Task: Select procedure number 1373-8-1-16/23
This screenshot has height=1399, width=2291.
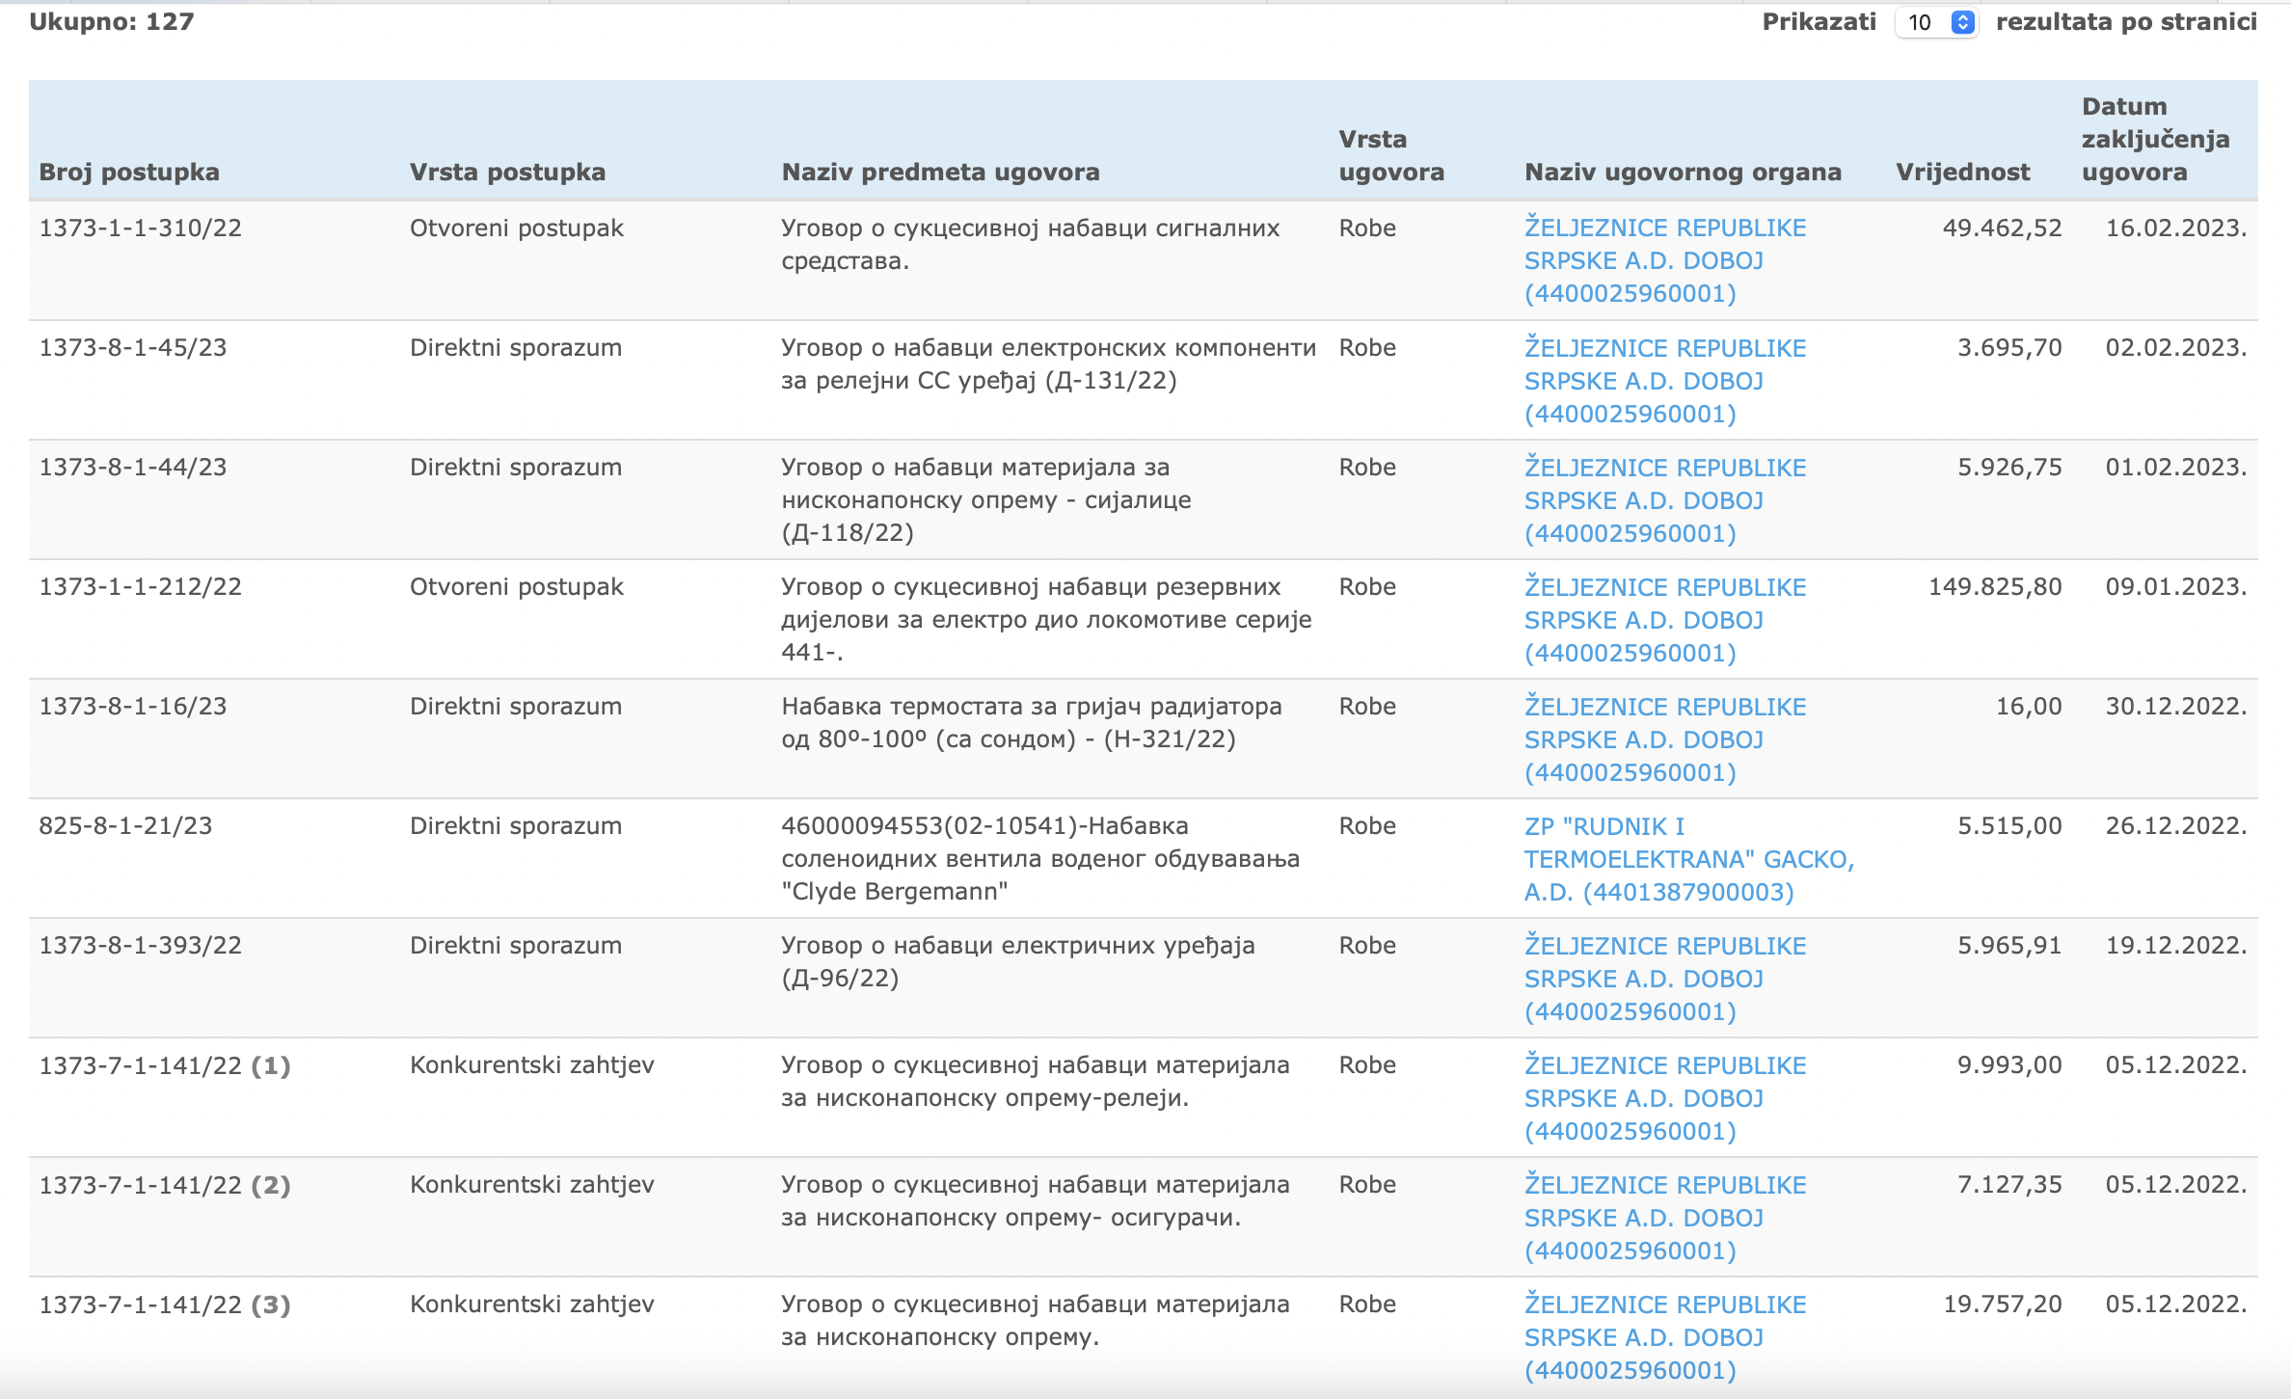Action: tap(133, 706)
